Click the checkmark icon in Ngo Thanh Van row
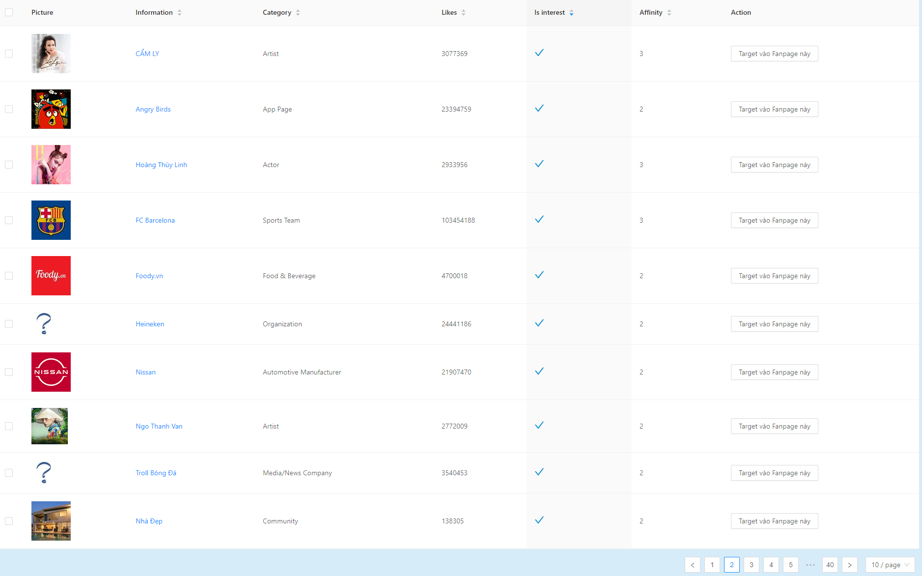The width and height of the screenshot is (922, 576). click(539, 426)
